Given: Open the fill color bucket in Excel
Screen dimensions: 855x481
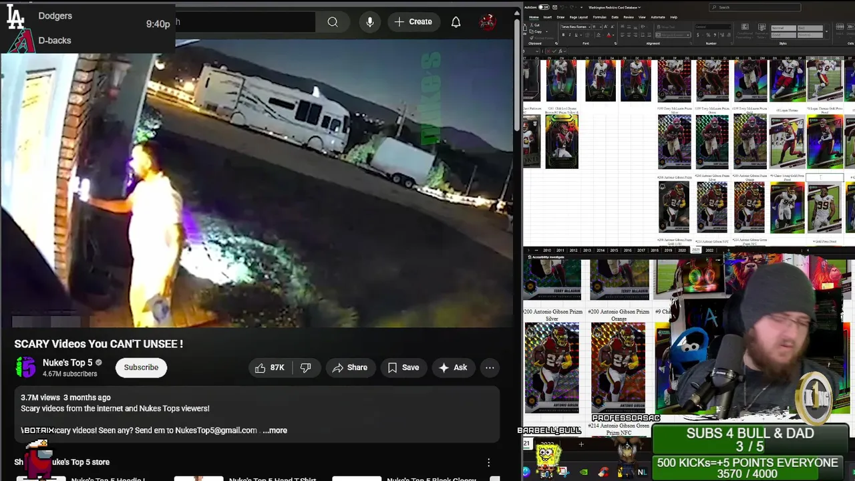Looking at the screenshot, I should (x=598, y=35).
